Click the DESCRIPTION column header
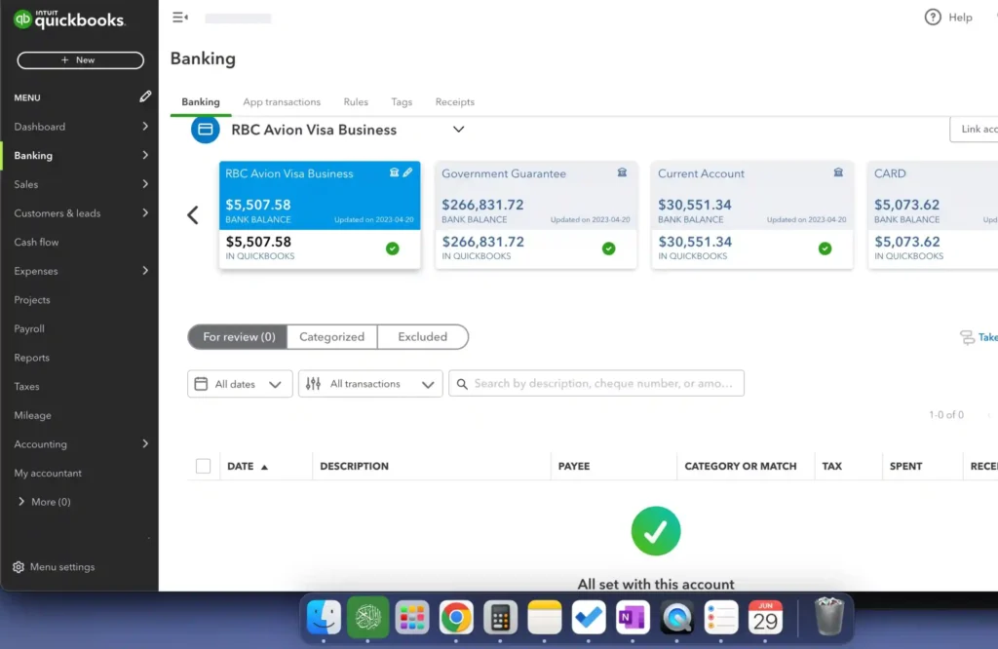The height and width of the screenshot is (649, 998). point(354,466)
